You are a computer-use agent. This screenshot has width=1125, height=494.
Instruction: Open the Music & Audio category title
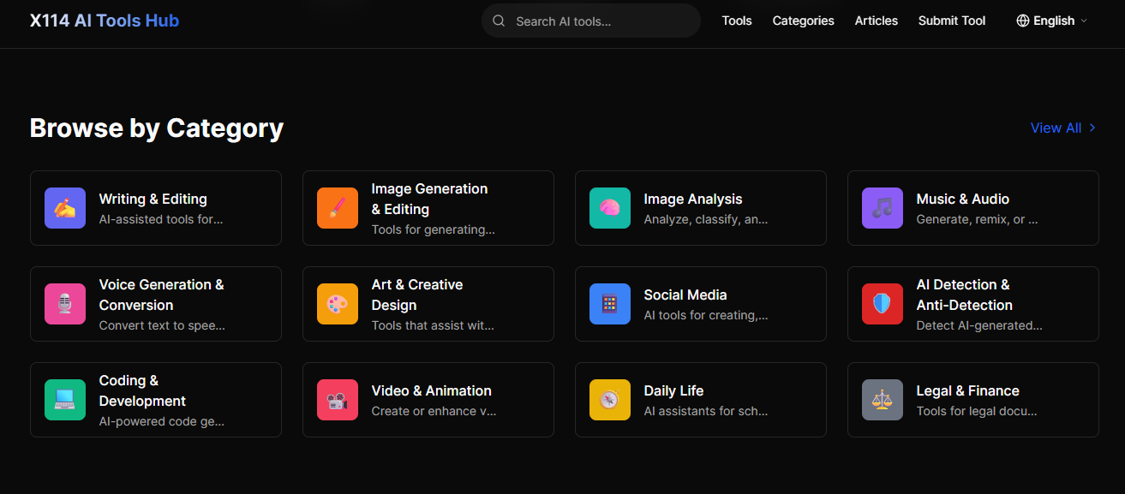click(x=962, y=199)
